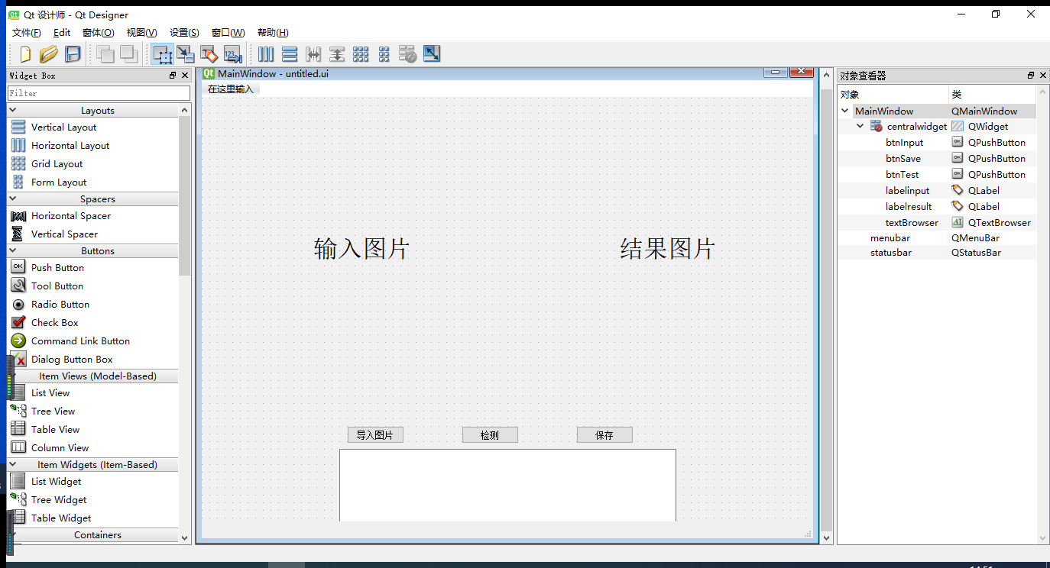Click the Adjust Size toolbar icon
This screenshot has width=1050, height=568.
(432, 54)
